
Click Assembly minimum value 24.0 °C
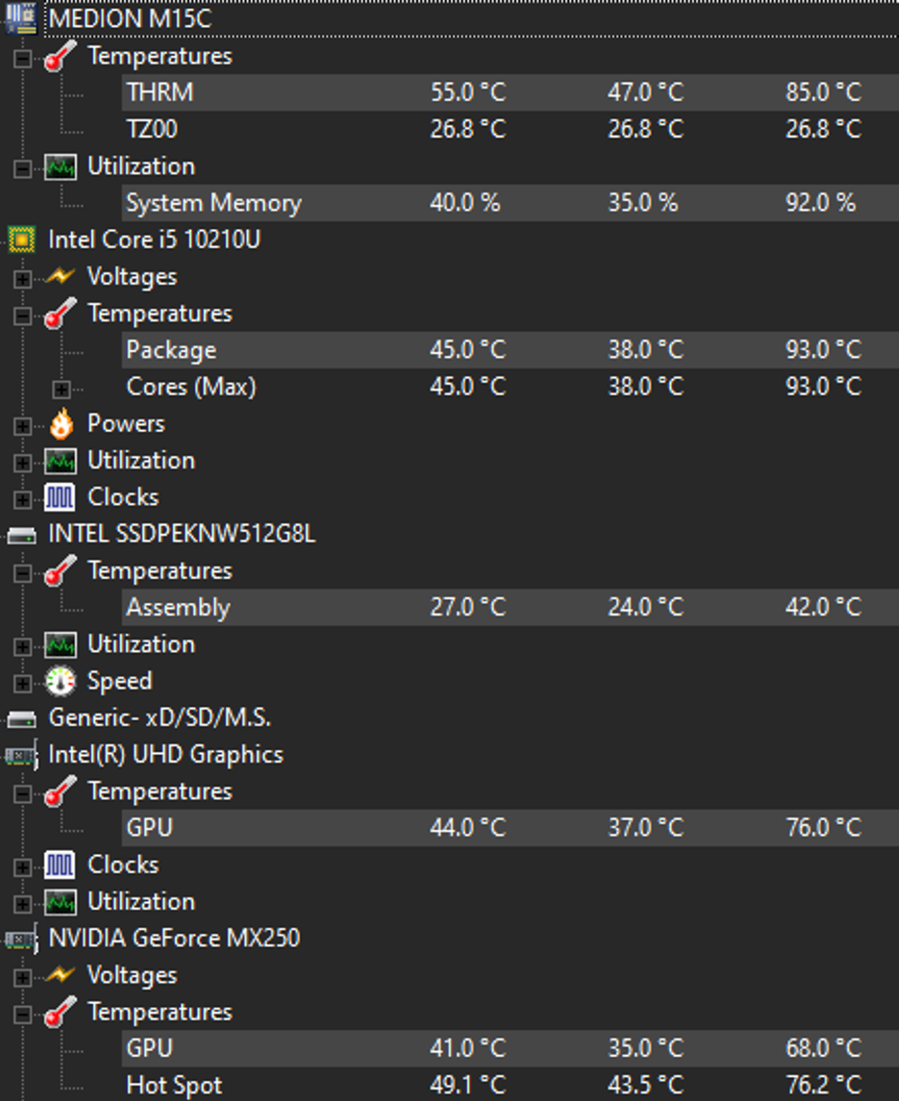646,607
